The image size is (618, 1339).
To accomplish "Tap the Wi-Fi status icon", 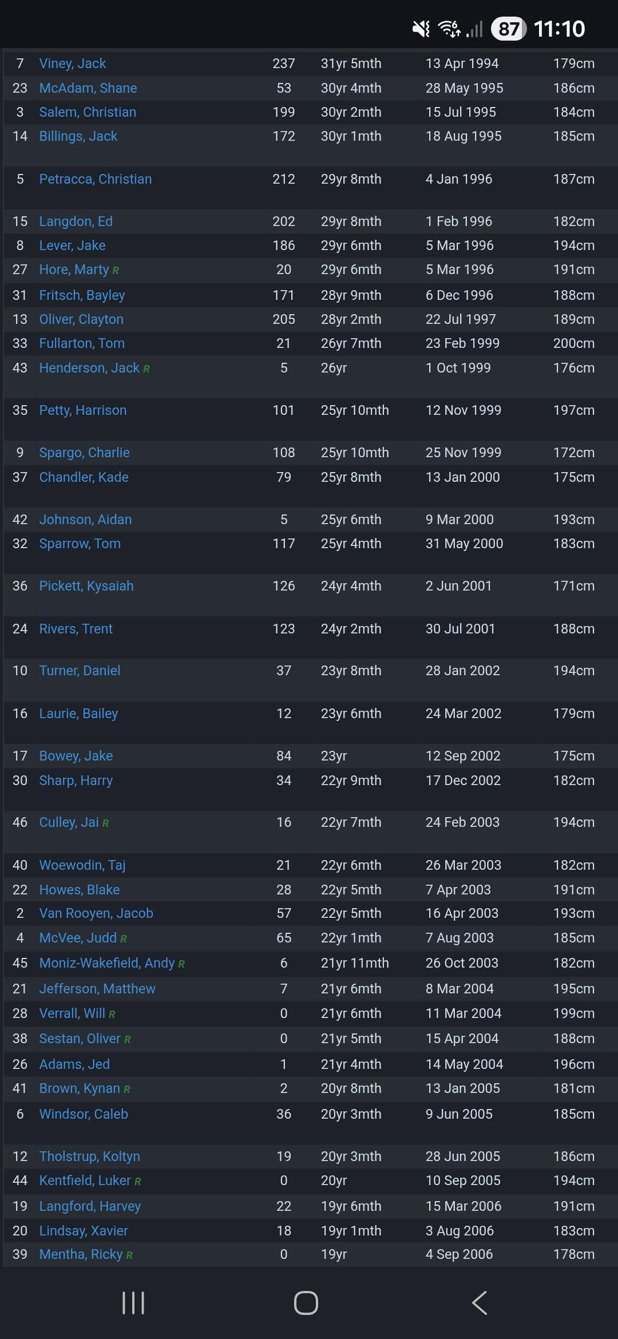I will [449, 29].
